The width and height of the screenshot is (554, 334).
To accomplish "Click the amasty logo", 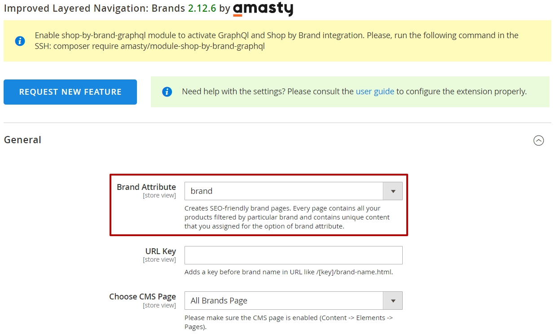I will click(x=263, y=9).
